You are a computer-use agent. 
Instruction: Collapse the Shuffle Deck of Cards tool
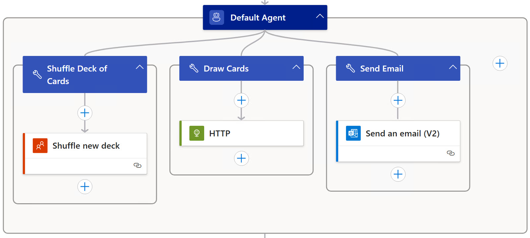click(140, 67)
